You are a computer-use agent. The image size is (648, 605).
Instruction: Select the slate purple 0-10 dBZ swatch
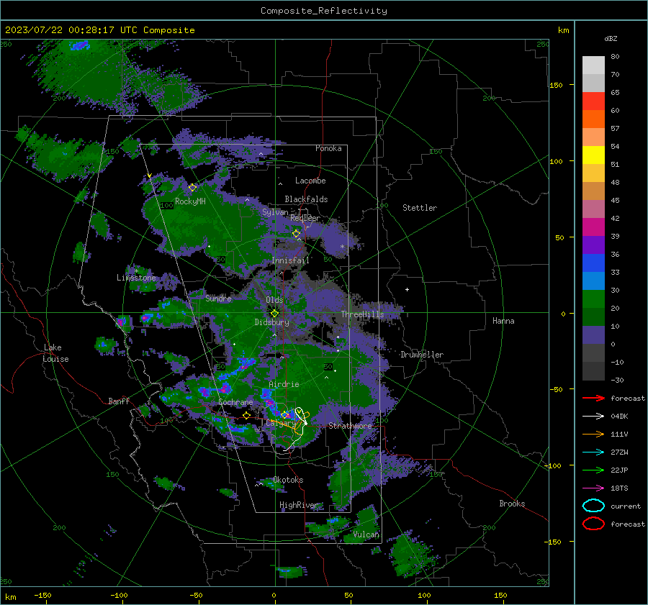[x=593, y=335]
